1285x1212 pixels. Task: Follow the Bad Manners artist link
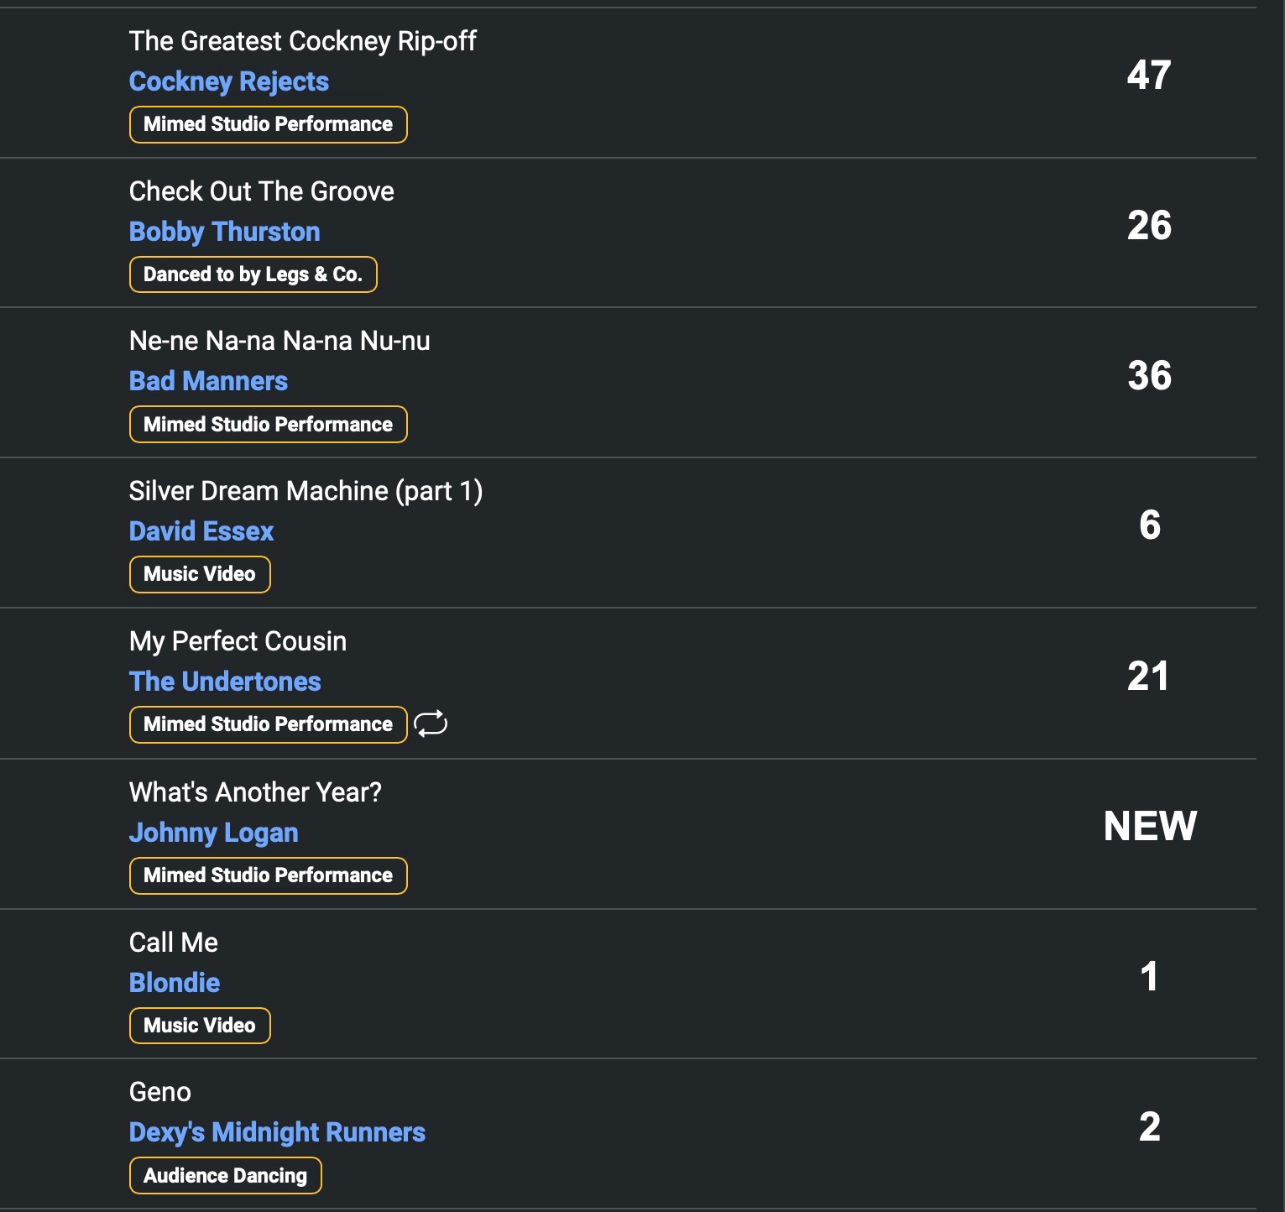coord(208,381)
